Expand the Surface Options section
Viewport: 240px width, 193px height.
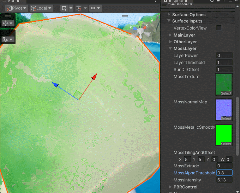click(188, 15)
